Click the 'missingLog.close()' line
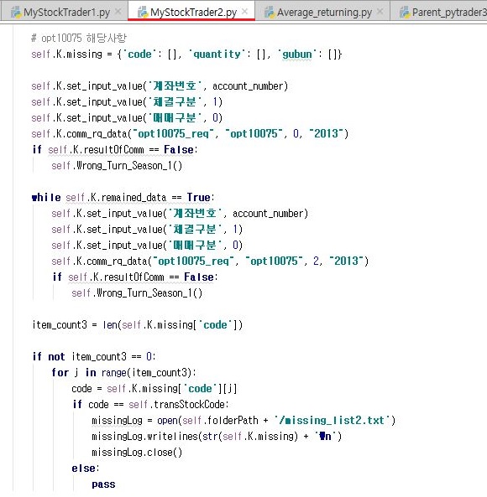This screenshot has width=487, height=497. pos(137,452)
